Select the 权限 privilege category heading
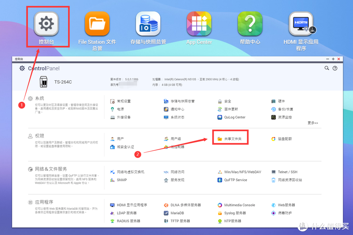The height and width of the screenshot is (235, 353). pyautogui.click(x=36, y=136)
